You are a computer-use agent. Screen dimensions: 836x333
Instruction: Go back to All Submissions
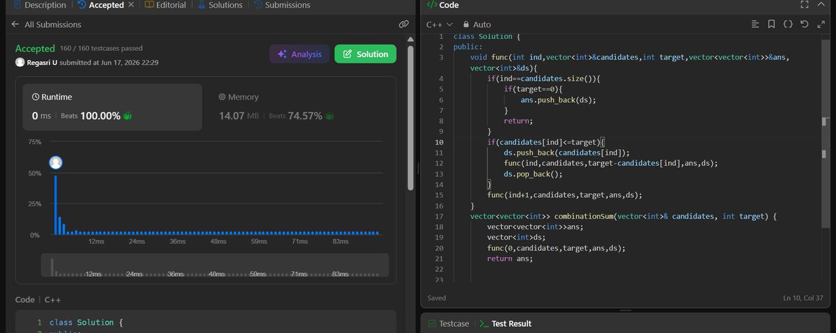point(47,24)
